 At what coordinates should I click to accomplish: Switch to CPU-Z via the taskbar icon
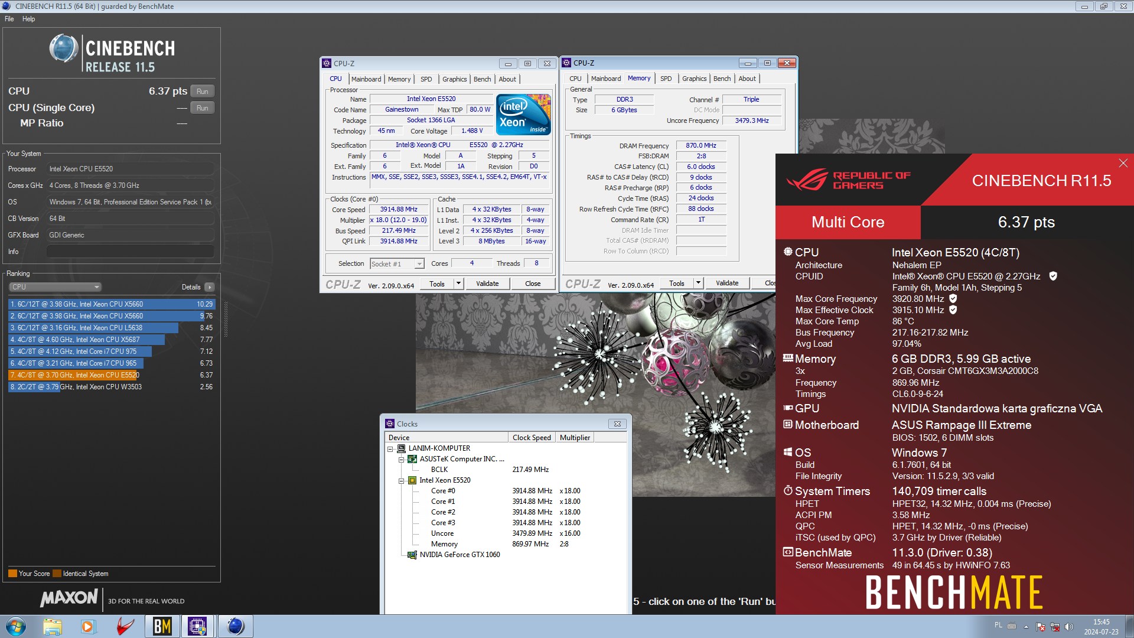(x=197, y=626)
